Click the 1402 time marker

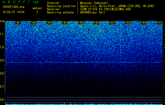point(34,23)
